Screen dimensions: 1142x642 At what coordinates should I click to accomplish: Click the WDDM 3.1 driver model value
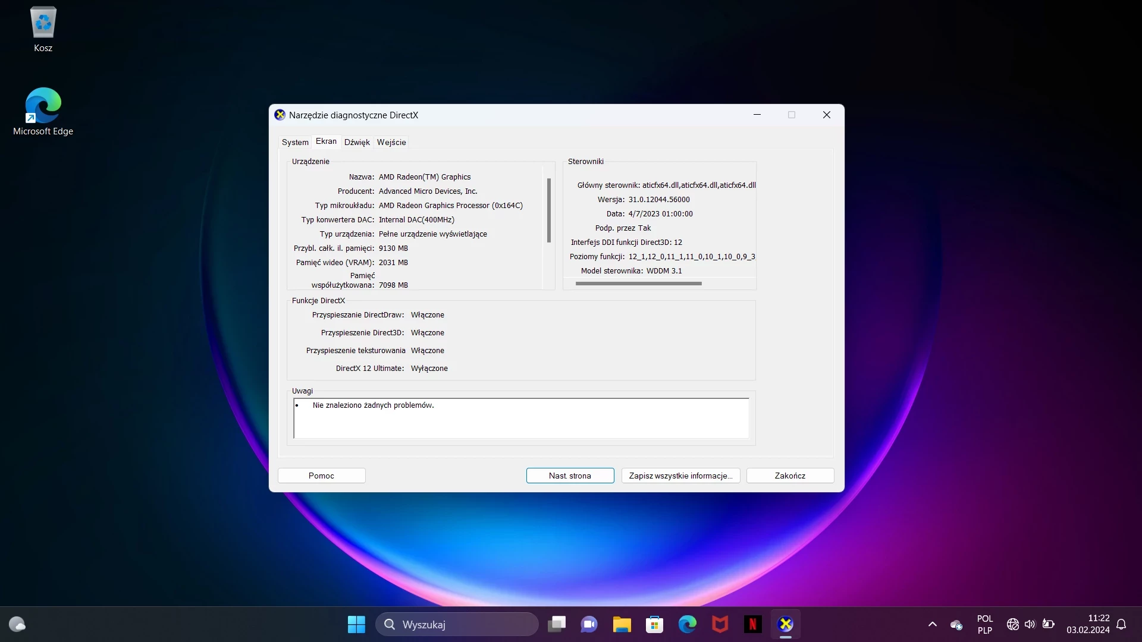[664, 271]
